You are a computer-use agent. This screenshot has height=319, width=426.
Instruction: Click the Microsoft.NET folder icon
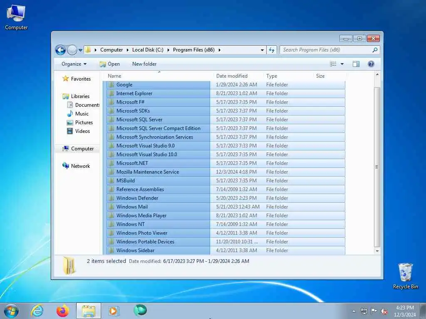(x=111, y=163)
